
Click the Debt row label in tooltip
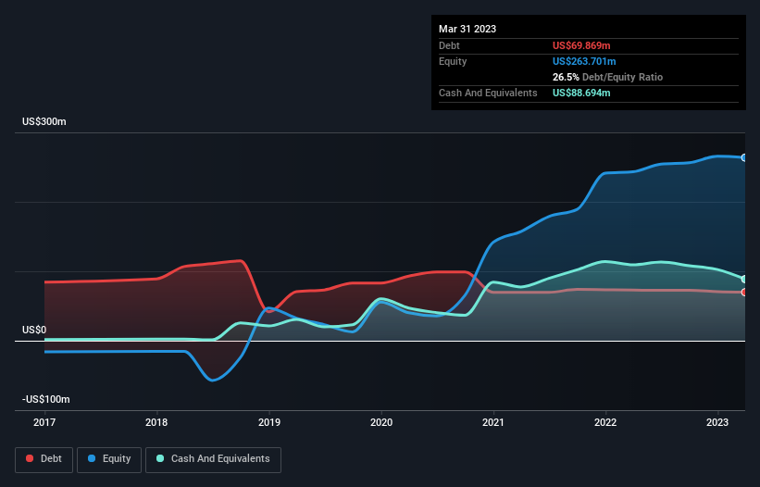click(x=449, y=45)
